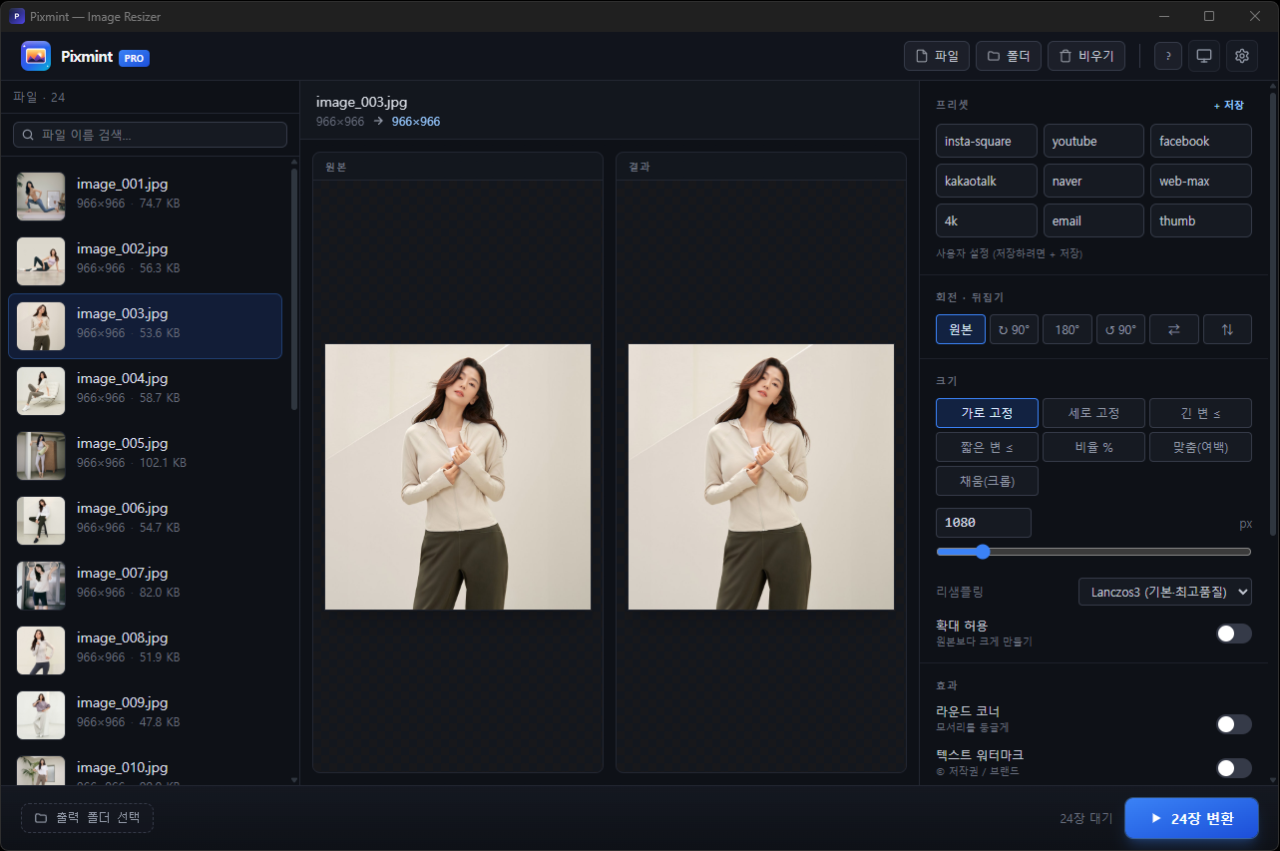Select image_004.jpg in file list
This screenshot has height=851, width=1280.
pos(145,391)
